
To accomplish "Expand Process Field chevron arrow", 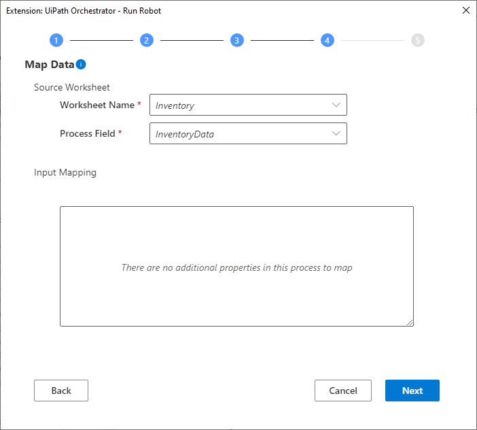I will coord(336,133).
